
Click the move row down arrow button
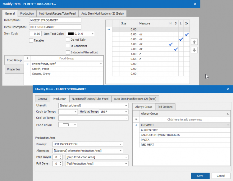194,50
